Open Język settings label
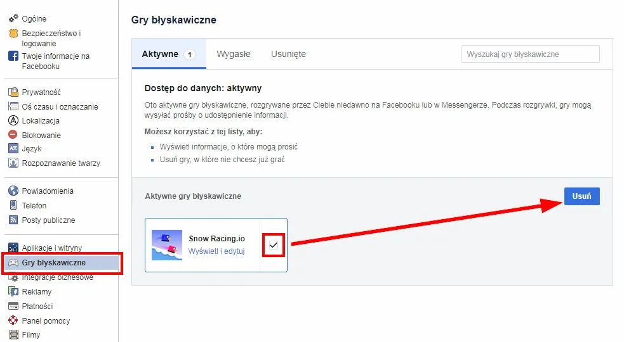The height and width of the screenshot is (342, 624). coord(32,149)
